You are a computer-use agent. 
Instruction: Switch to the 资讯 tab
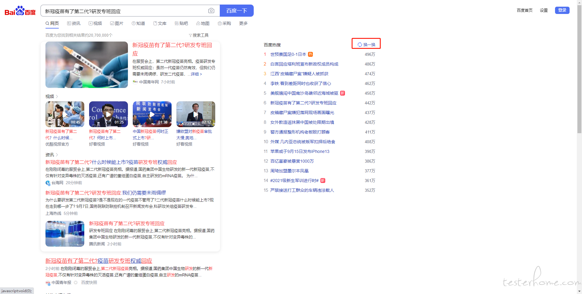(x=74, y=23)
